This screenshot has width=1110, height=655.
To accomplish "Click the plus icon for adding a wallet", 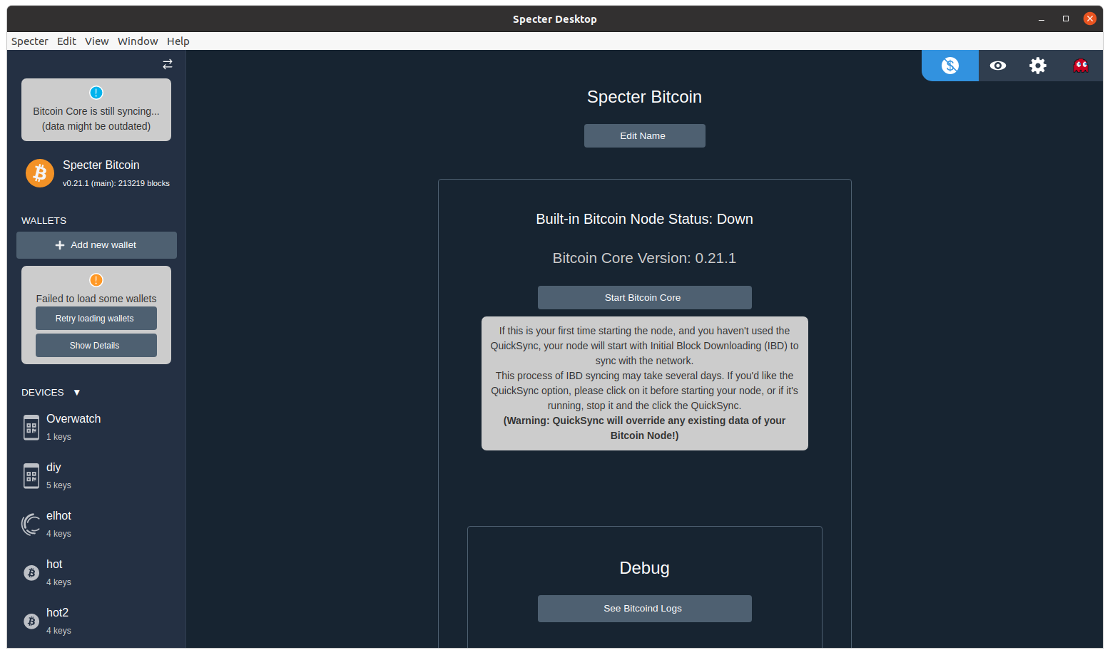I will tap(60, 245).
